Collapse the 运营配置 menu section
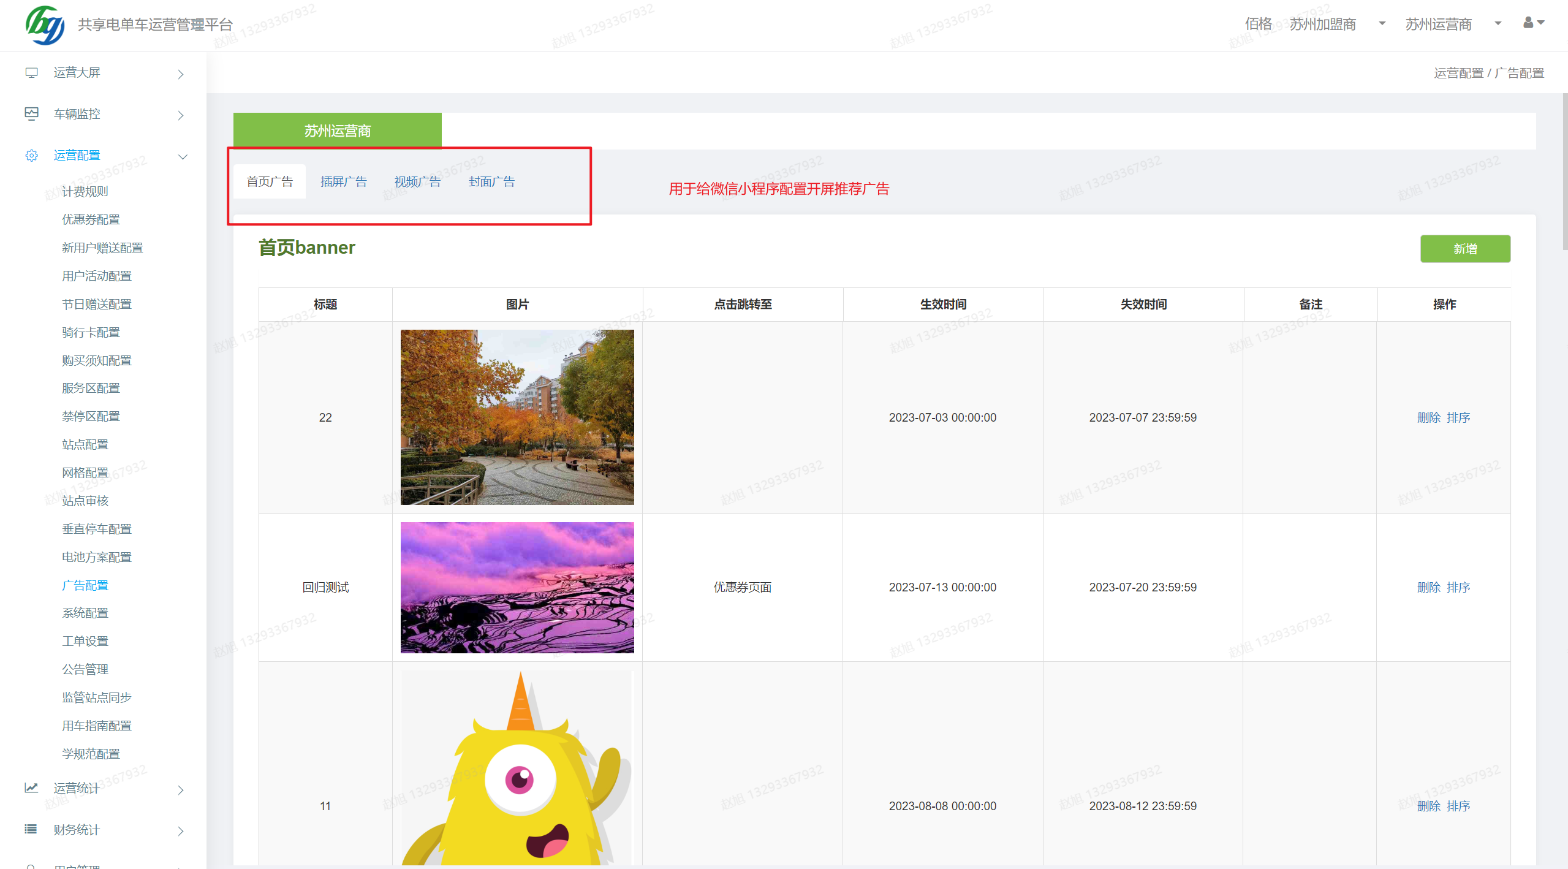The image size is (1568, 869). coord(182,156)
